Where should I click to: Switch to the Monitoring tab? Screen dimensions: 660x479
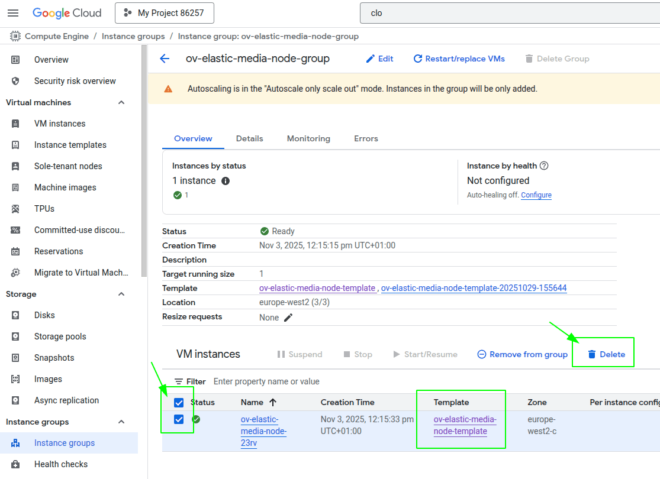click(308, 138)
